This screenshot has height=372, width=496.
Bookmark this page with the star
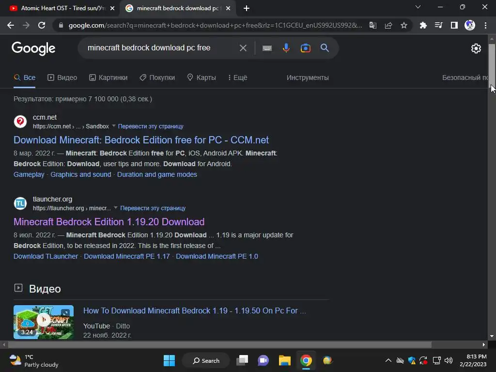(404, 25)
